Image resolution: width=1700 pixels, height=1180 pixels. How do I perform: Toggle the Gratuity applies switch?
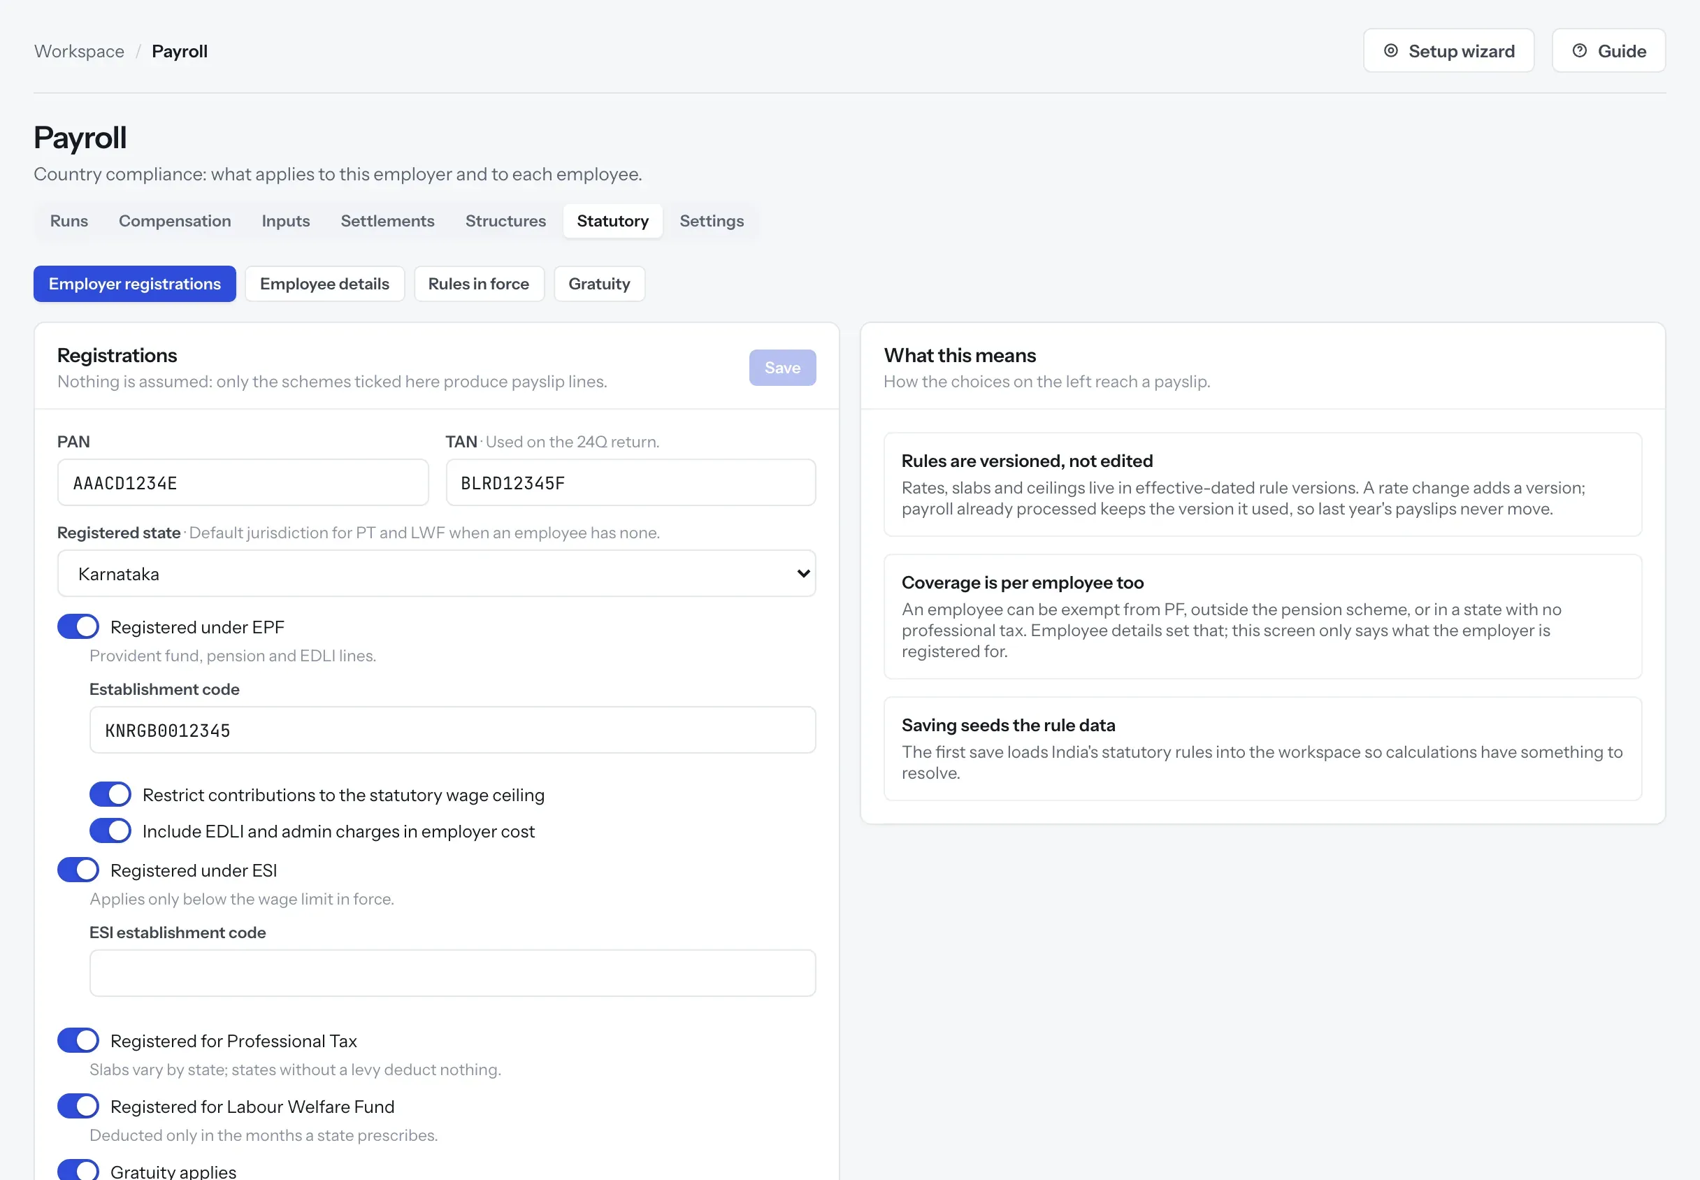[78, 1170]
